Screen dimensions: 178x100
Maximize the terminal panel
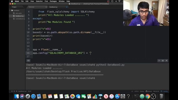coord(163,61)
